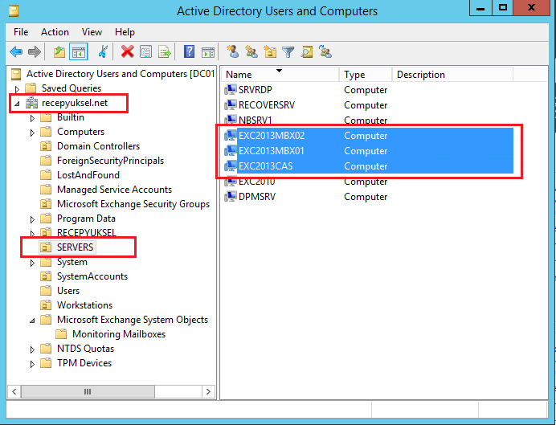The height and width of the screenshot is (425, 556).
Task: Click the RECOVERSRV computer icon
Action: 230,105
